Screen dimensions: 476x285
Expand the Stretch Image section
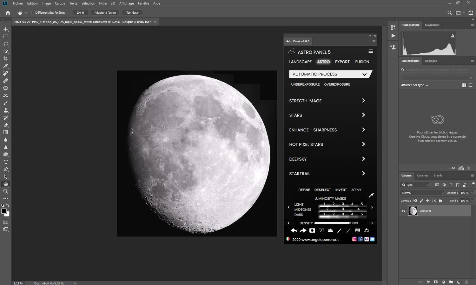pyautogui.click(x=363, y=101)
